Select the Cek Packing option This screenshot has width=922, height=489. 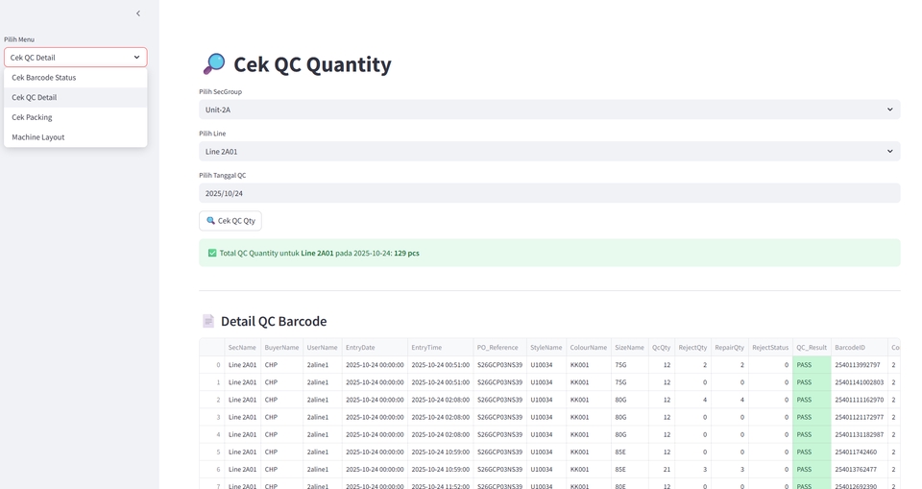[33, 117]
